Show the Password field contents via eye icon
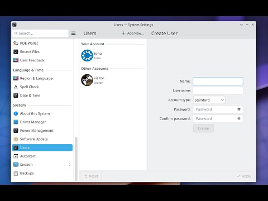This screenshot has height=201, width=268. point(239,109)
